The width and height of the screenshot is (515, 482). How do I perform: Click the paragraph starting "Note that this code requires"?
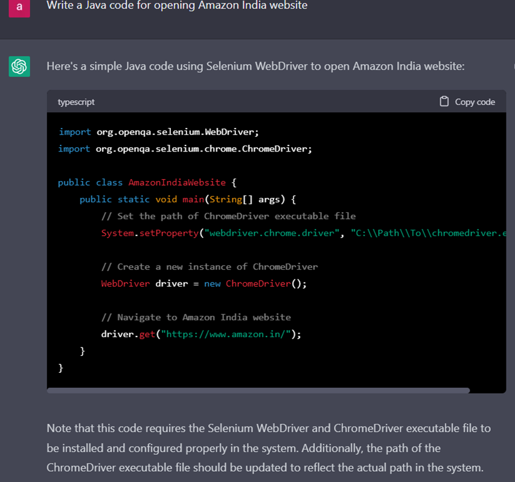pos(269,448)
